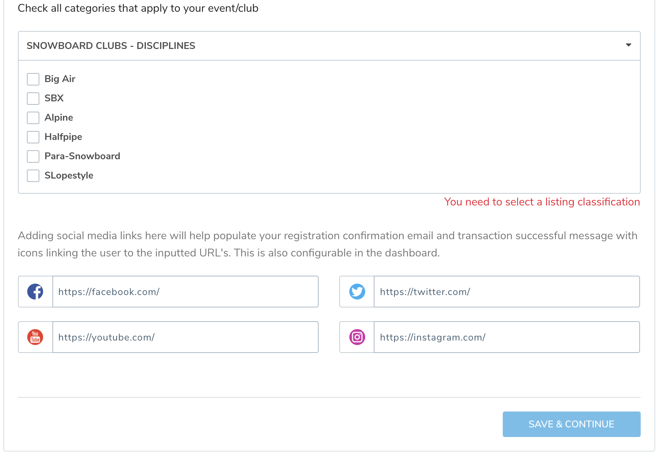Screen dimensions: 660x457
Task: Check the Para-Snowboard option
Action: tap(33, 156)
